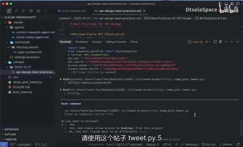Open the settings gear in title bar
This screenshot has width=243, height=147.
point(238,4)
